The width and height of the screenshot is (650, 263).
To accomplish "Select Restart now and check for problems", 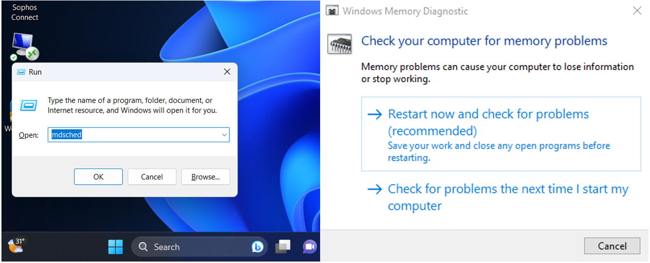I will click(x=501, y=134).
